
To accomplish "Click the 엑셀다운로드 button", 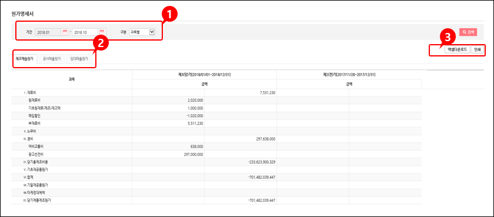I will click(457, 50).
